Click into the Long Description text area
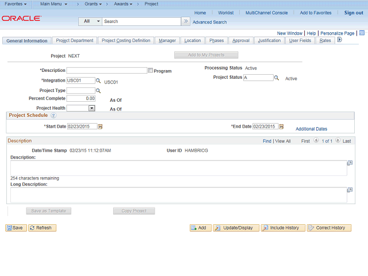The image size is (368, 276). pos(179,195)
